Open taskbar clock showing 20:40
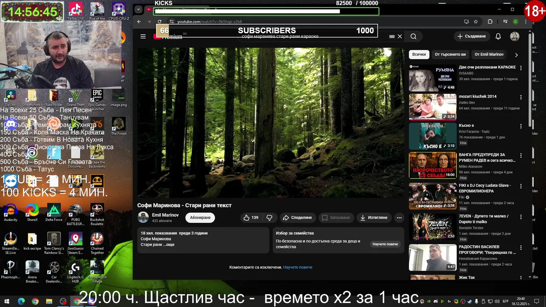 (521, 301)
